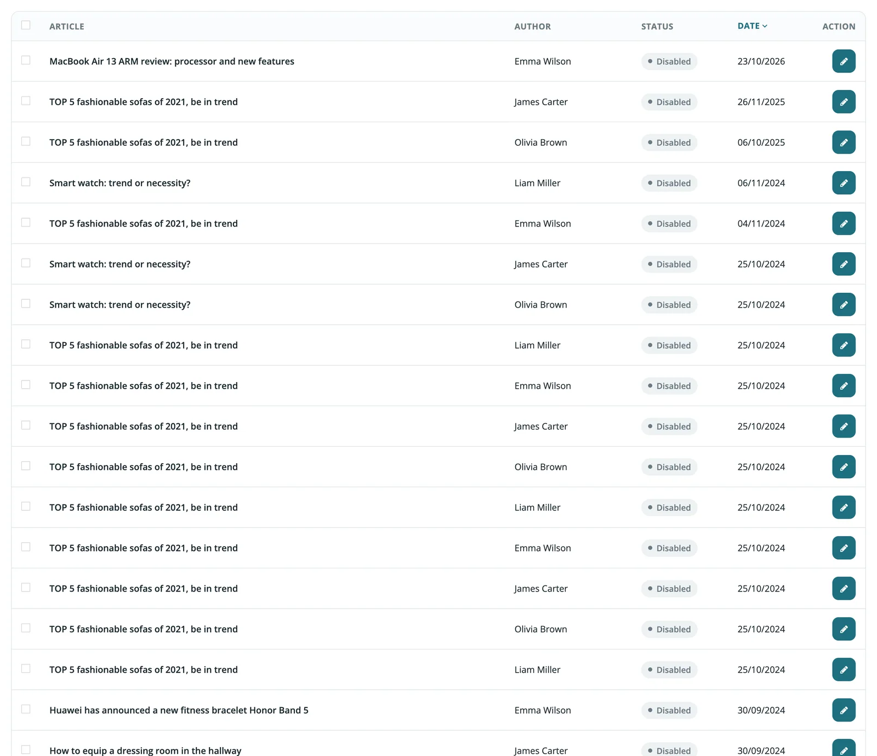Click Olivia Brown in the 06/10/2025 row
Viewport: 877px width, 756px height.
pyautogui.click(x=540, y=143)
